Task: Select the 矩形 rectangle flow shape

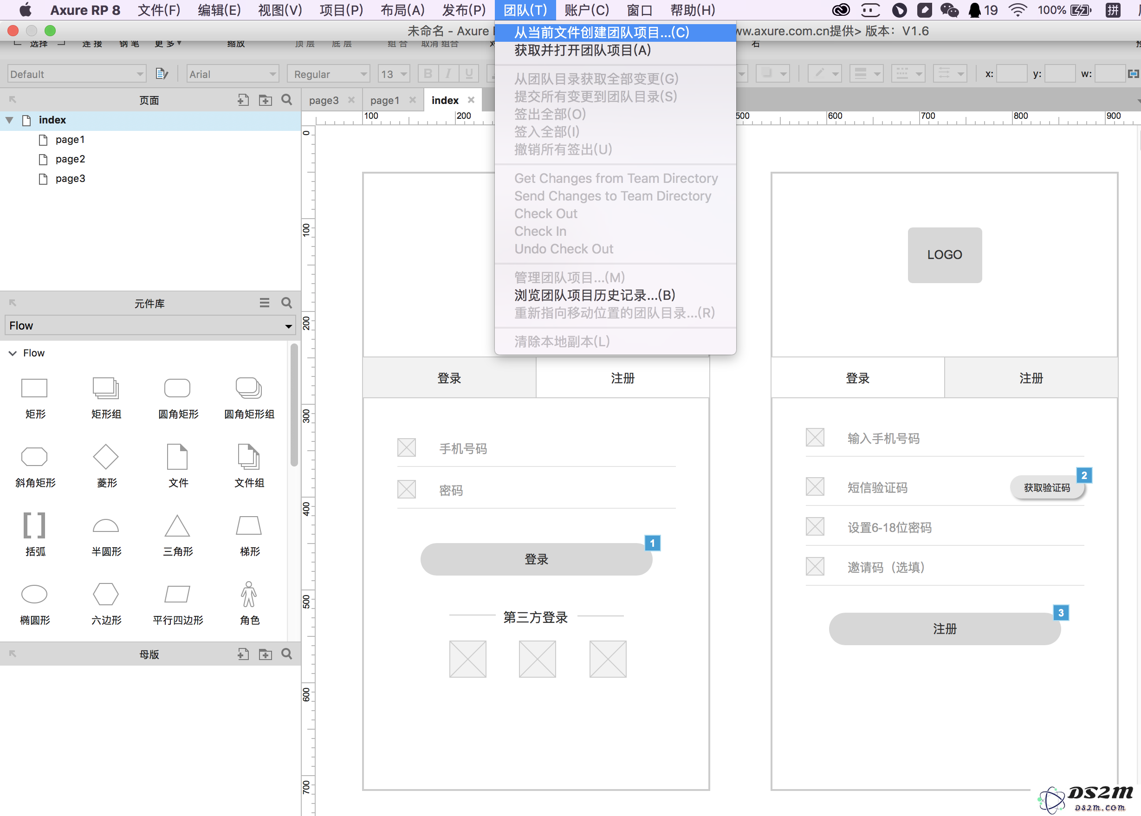Action: pos(35,388)
